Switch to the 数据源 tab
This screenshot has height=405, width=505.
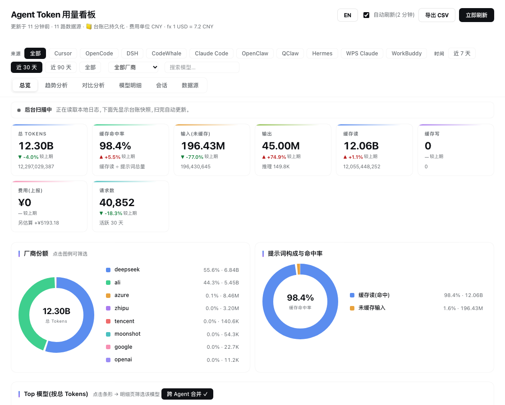point(190,85)
